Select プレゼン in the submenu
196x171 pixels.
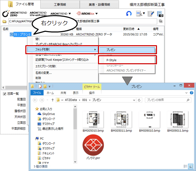coord(127,50)
